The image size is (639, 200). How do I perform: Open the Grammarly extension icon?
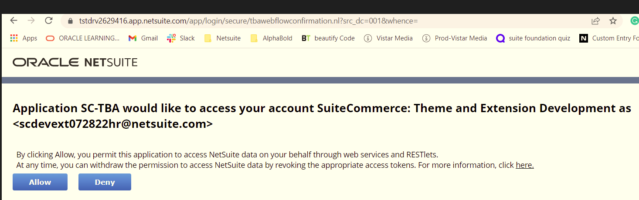click(634, 20)
